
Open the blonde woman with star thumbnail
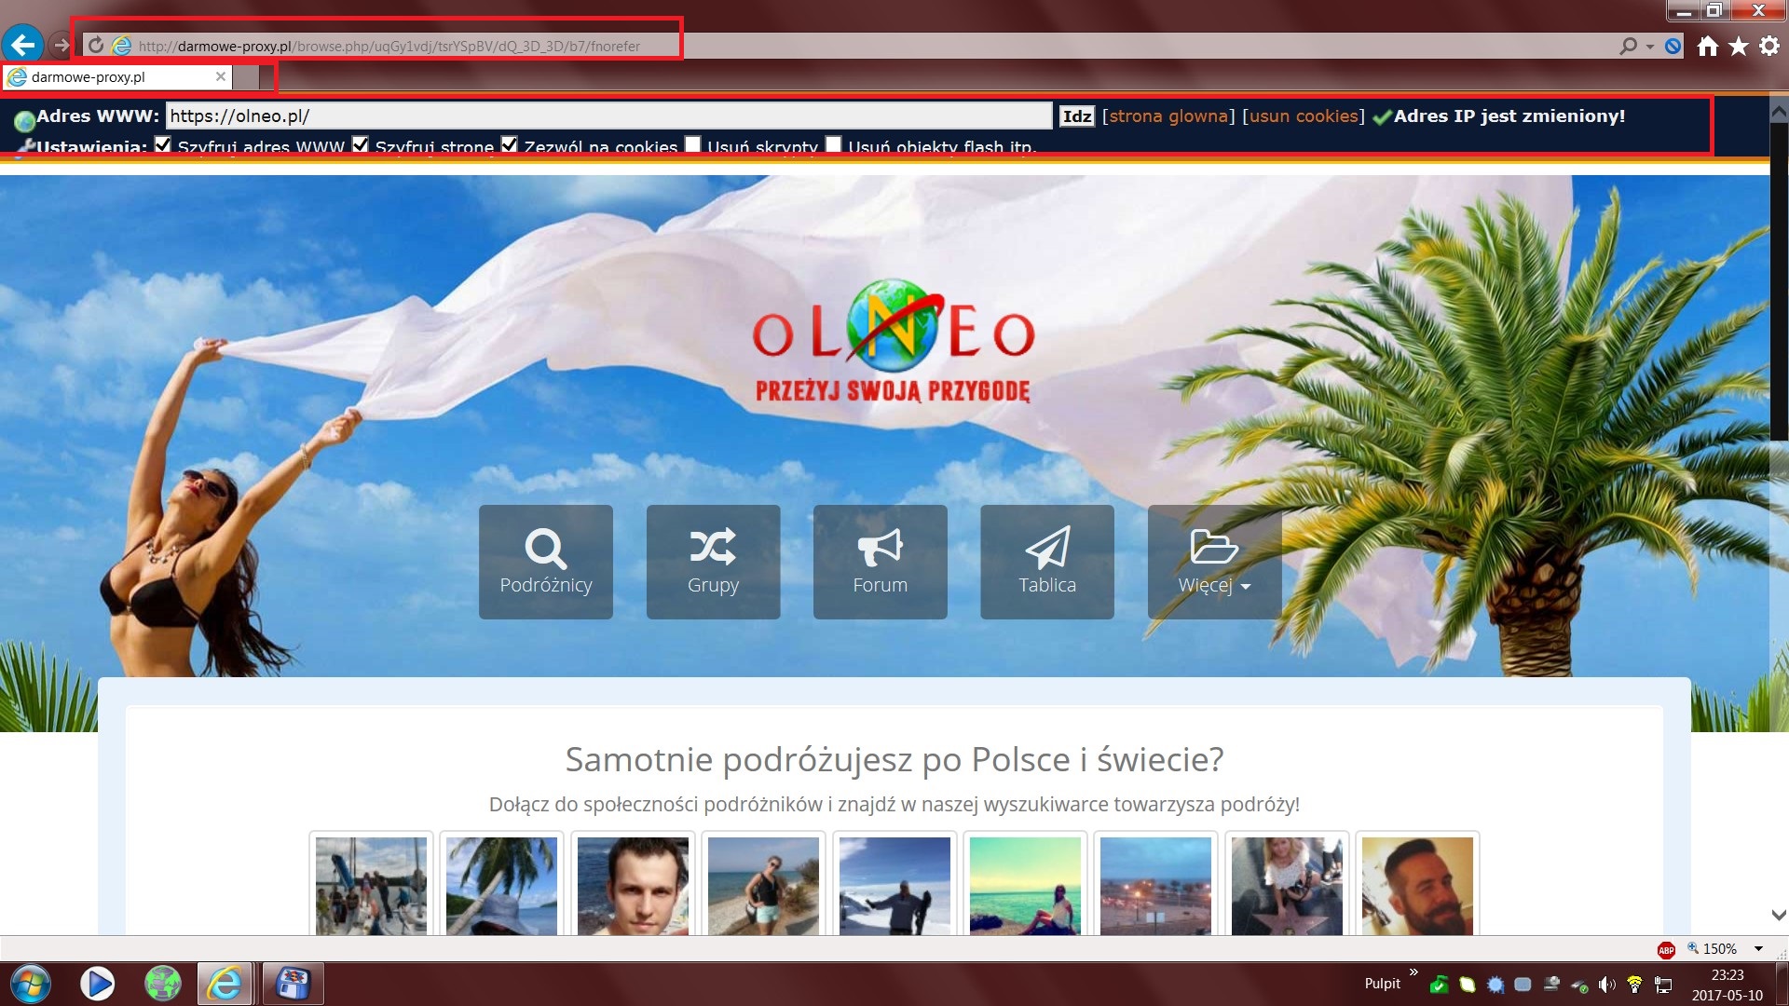pyautogui.click(x=1287, y=885)
